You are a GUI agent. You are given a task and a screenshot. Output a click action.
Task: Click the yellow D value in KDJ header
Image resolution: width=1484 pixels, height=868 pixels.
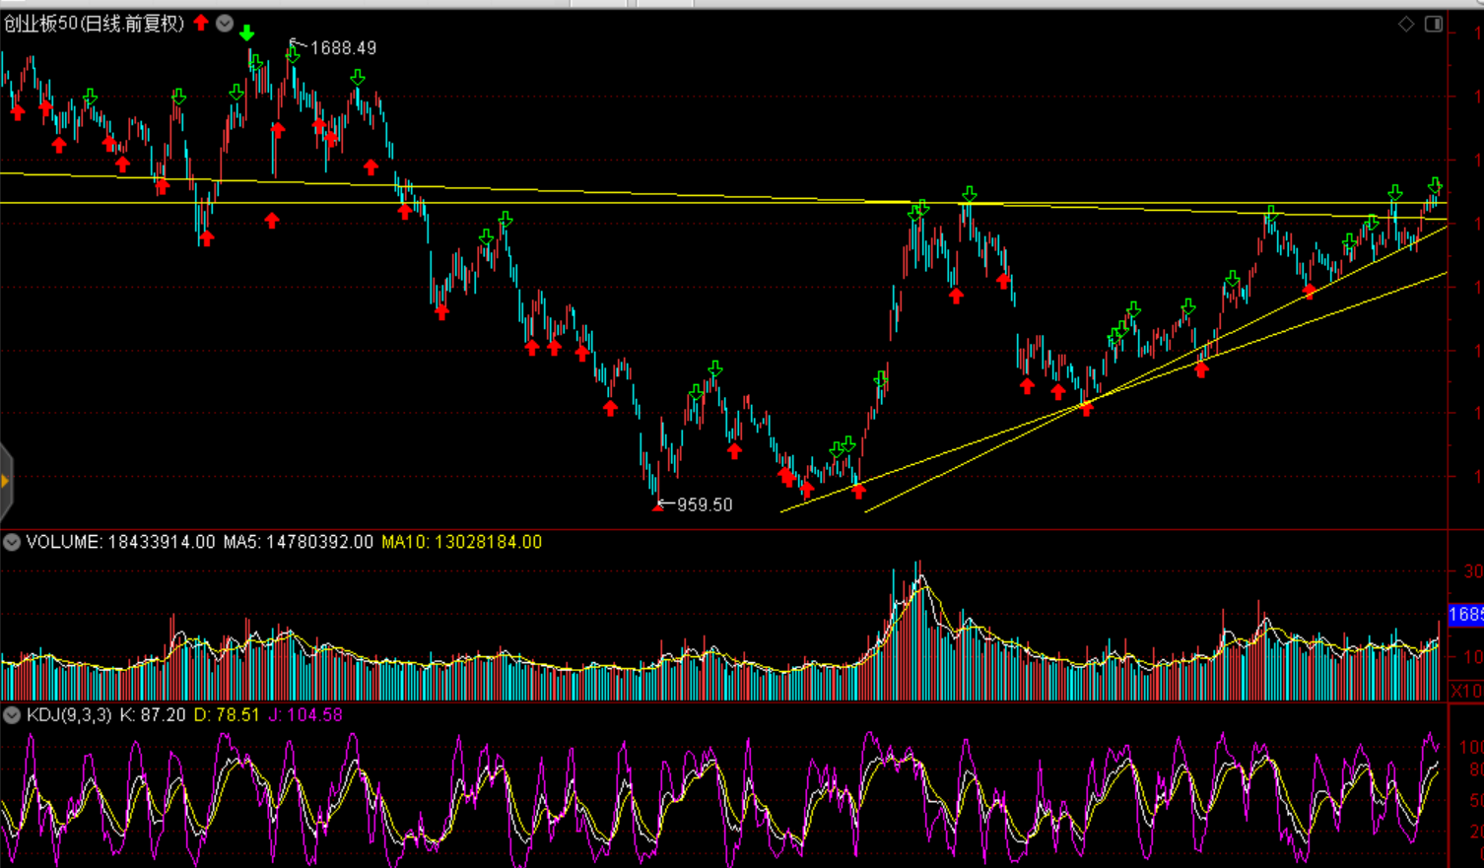coord(227,715)
